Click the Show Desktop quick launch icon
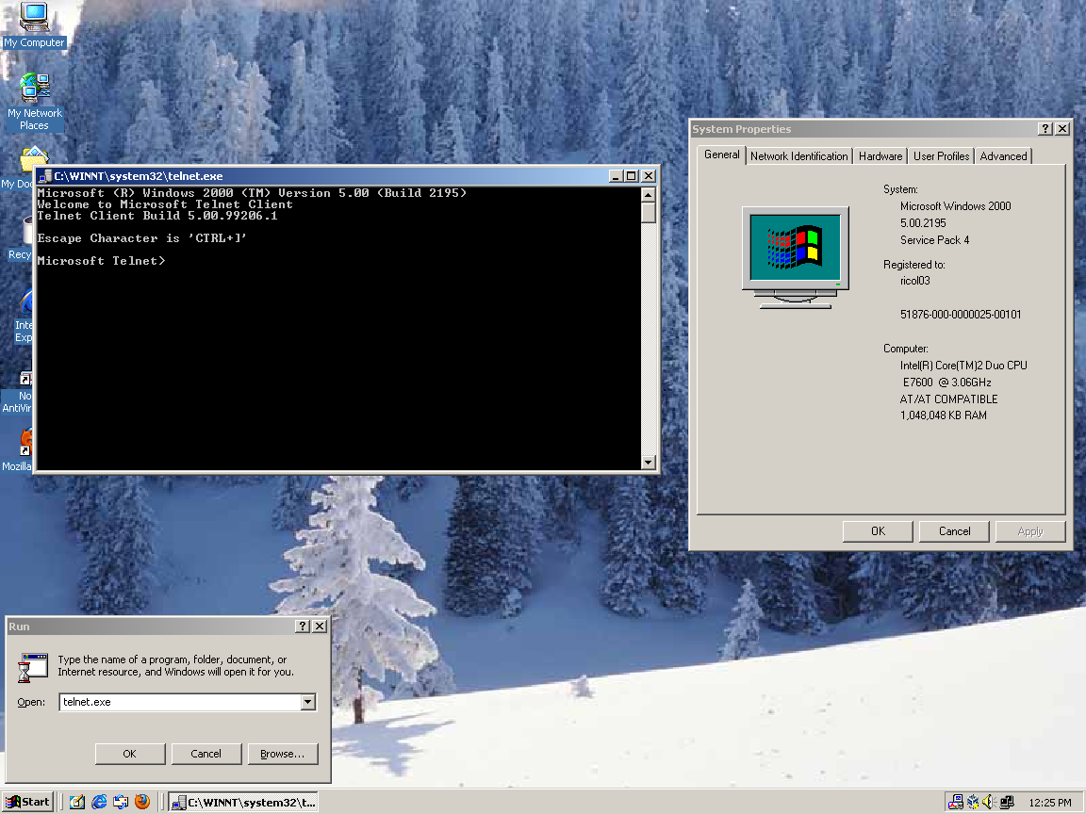The image size is (1086, 814). 77,802
